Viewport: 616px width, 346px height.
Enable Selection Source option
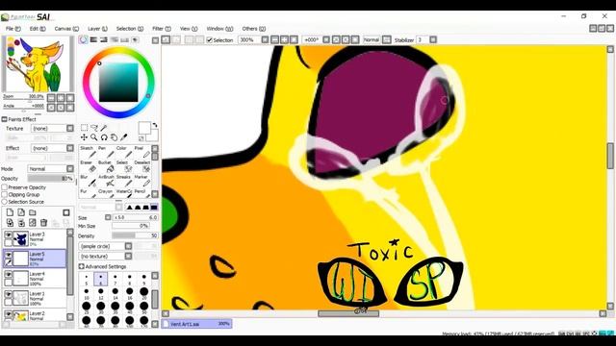pyautogui.click(x=4, y=202)
